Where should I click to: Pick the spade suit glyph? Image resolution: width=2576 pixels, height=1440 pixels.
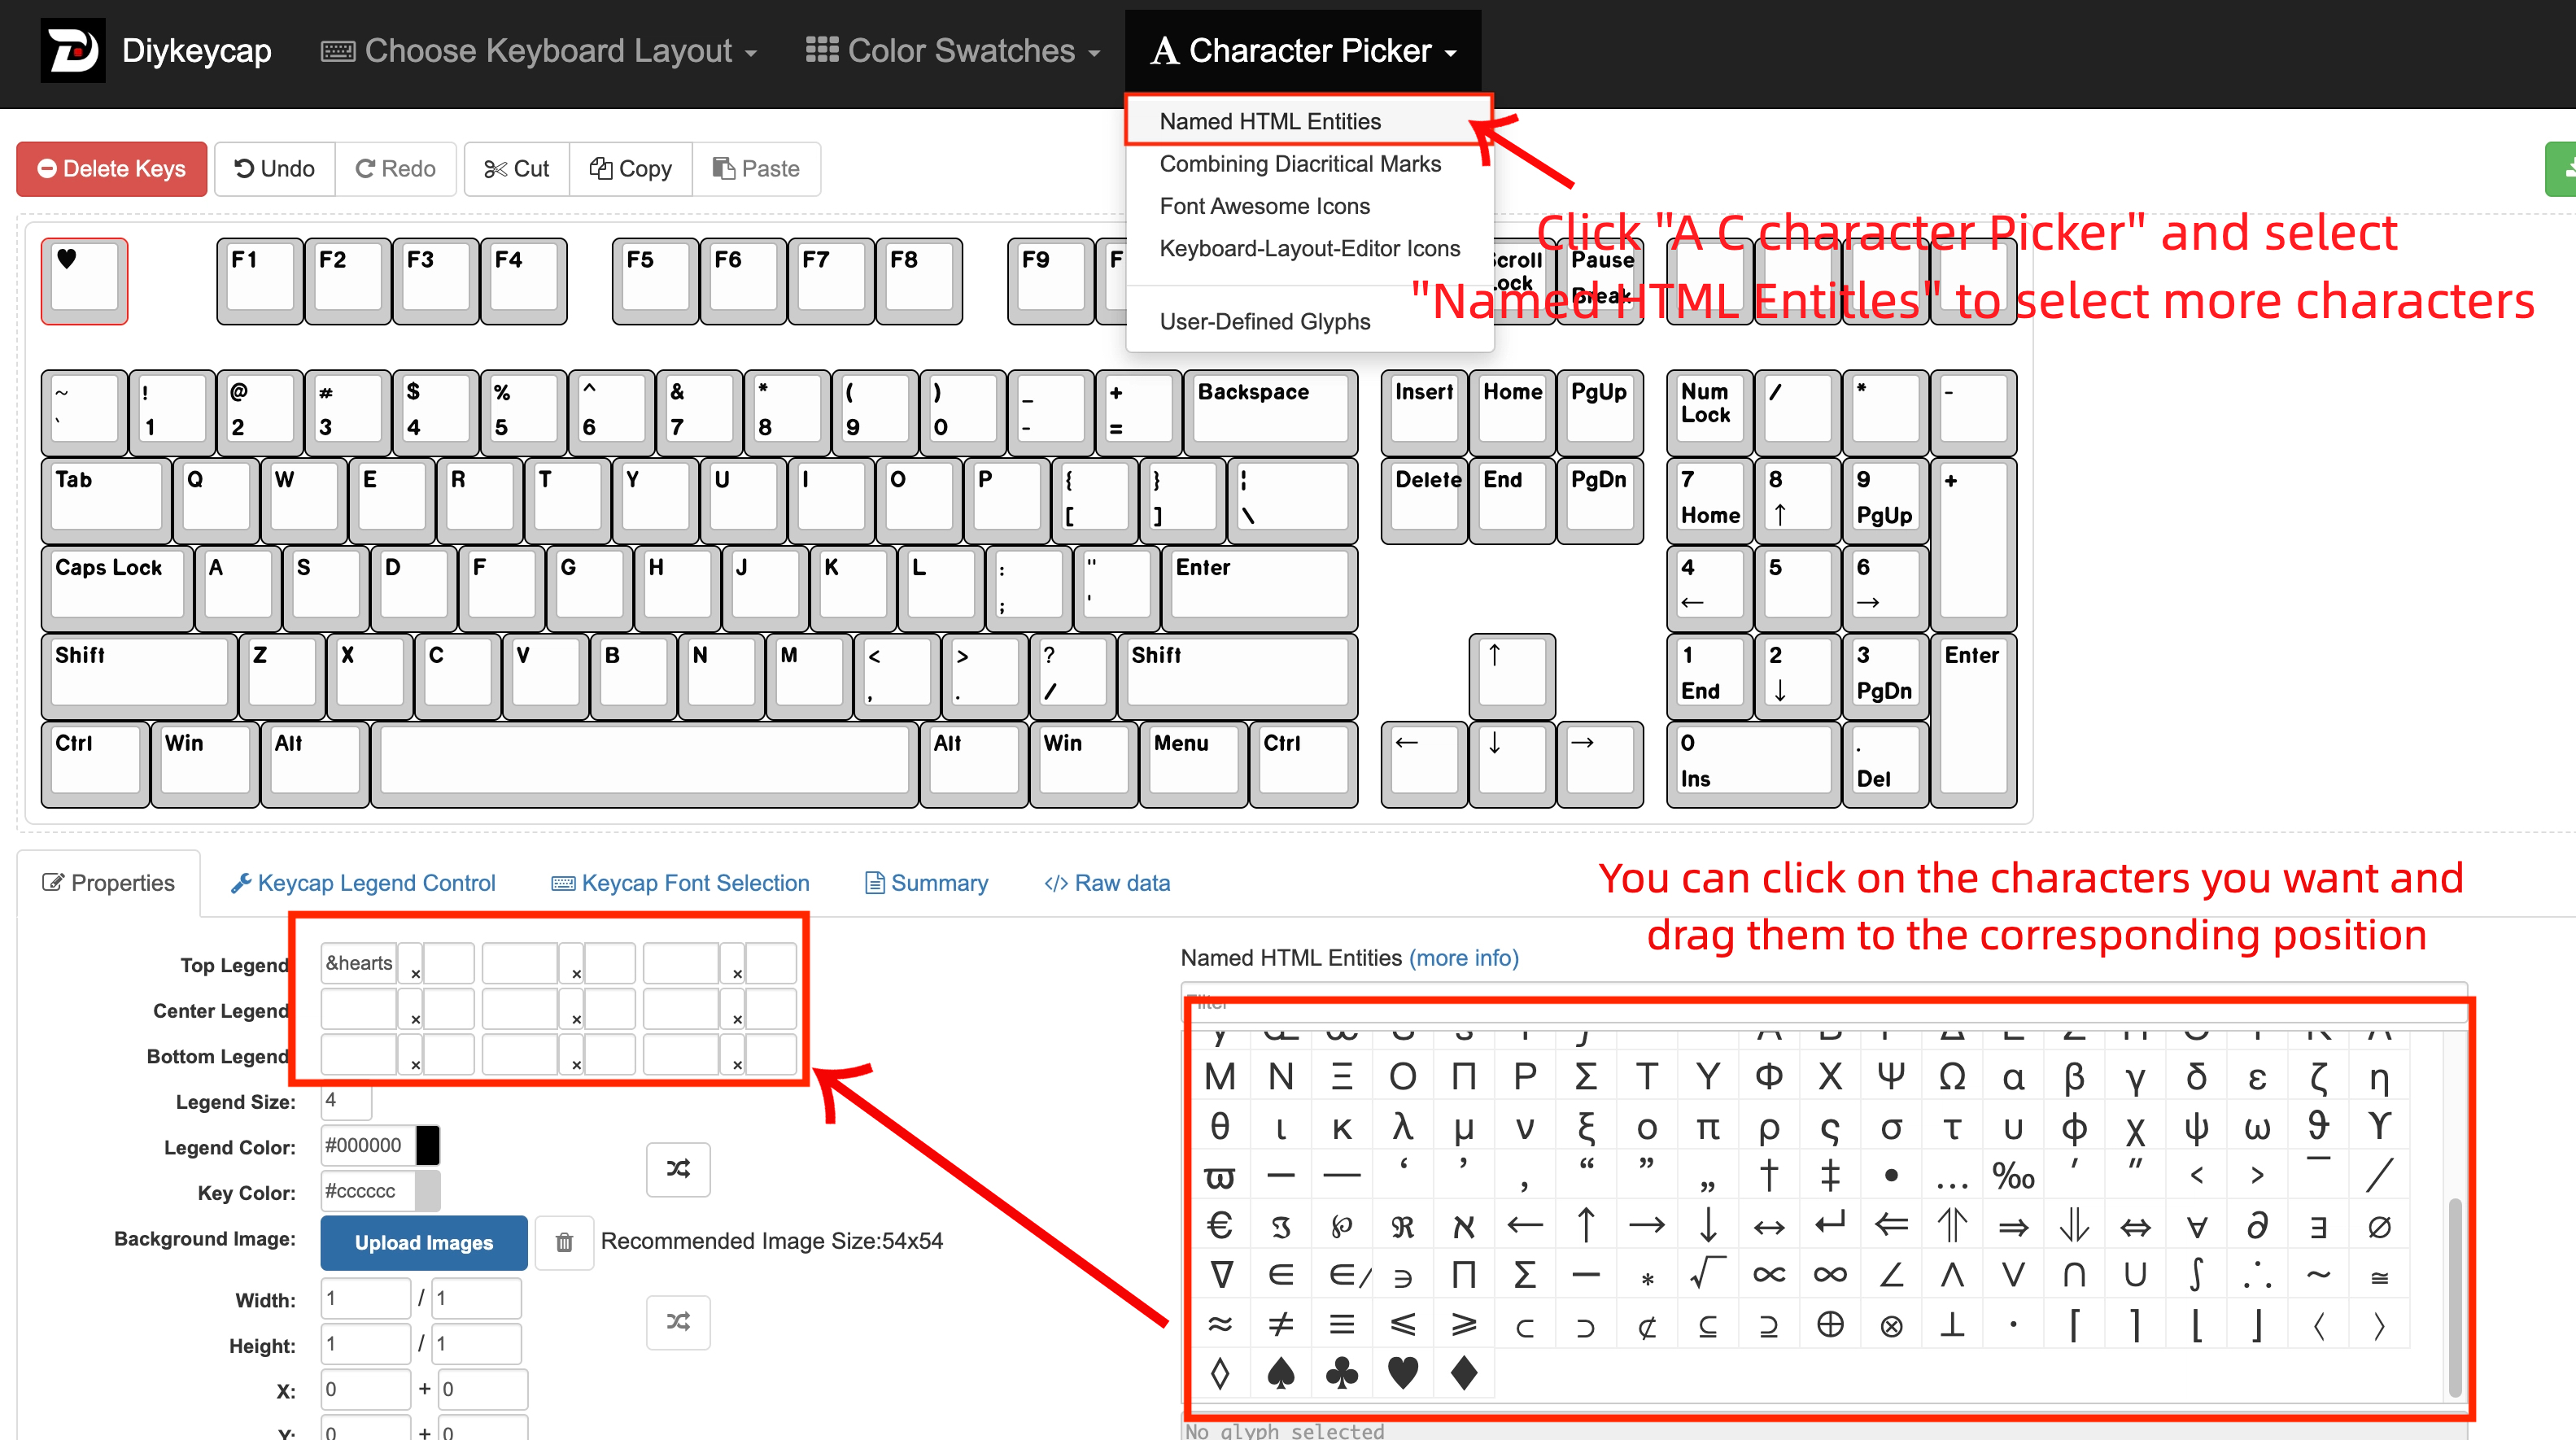pyautogui.click(x=1281, y=1373)
